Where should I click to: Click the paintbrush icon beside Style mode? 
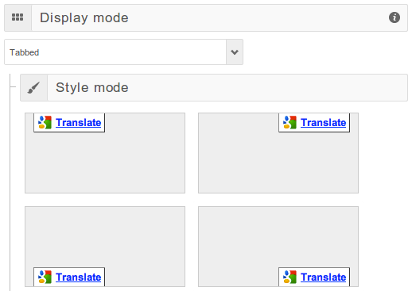pyautogui.click(x=33, y=87)
